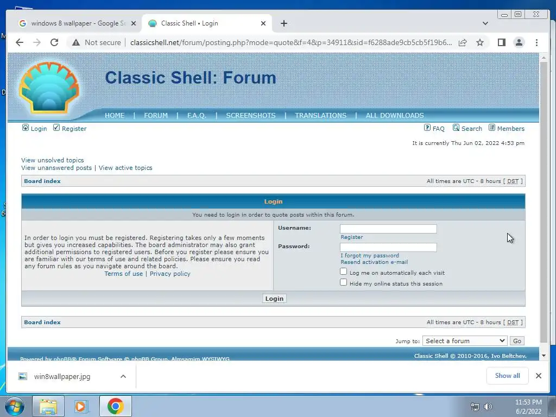Click the Login submit button
Viewport: 556px width, 417px height.
point(274,299)
